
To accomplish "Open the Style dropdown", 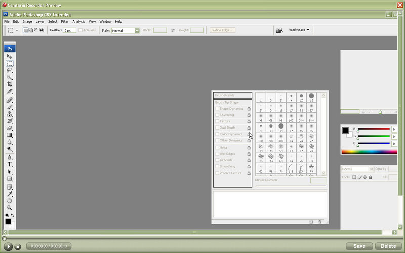I will click(137, 30).
